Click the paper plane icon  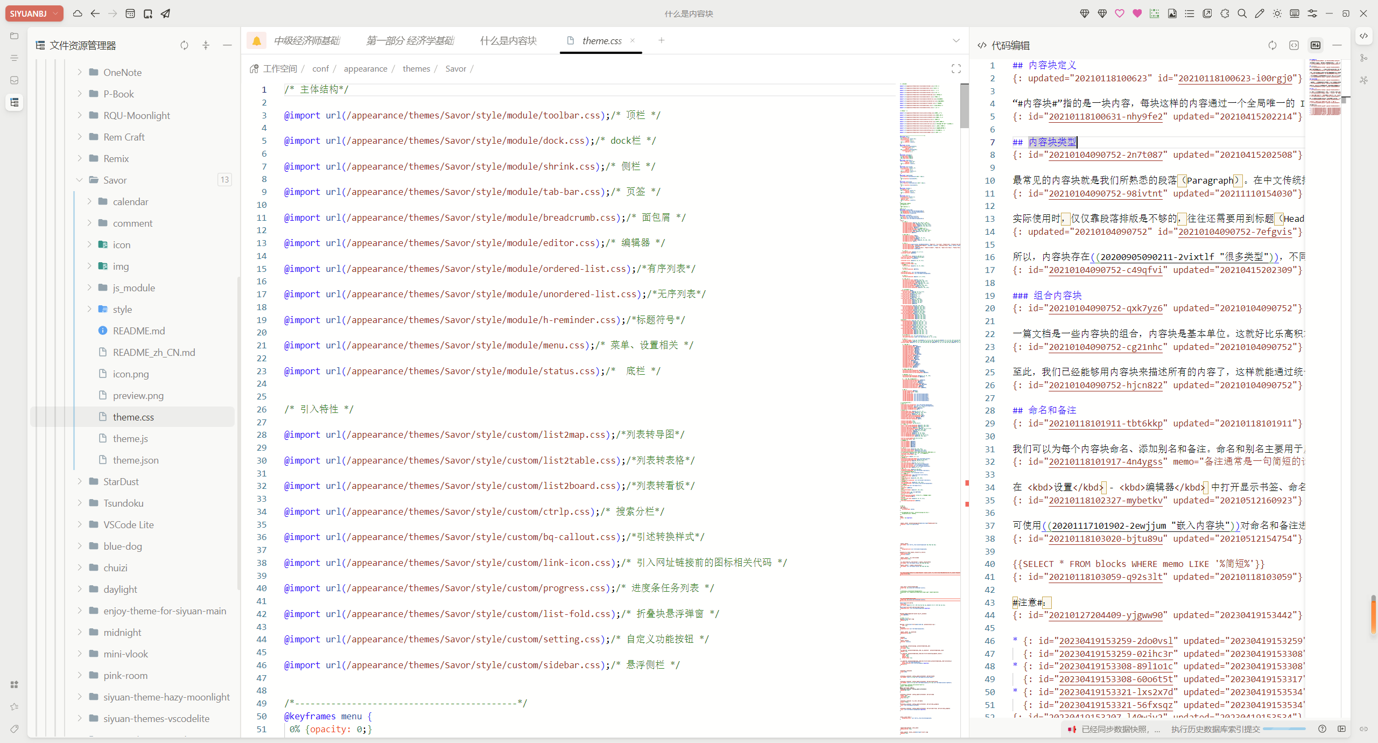[165, 13]
